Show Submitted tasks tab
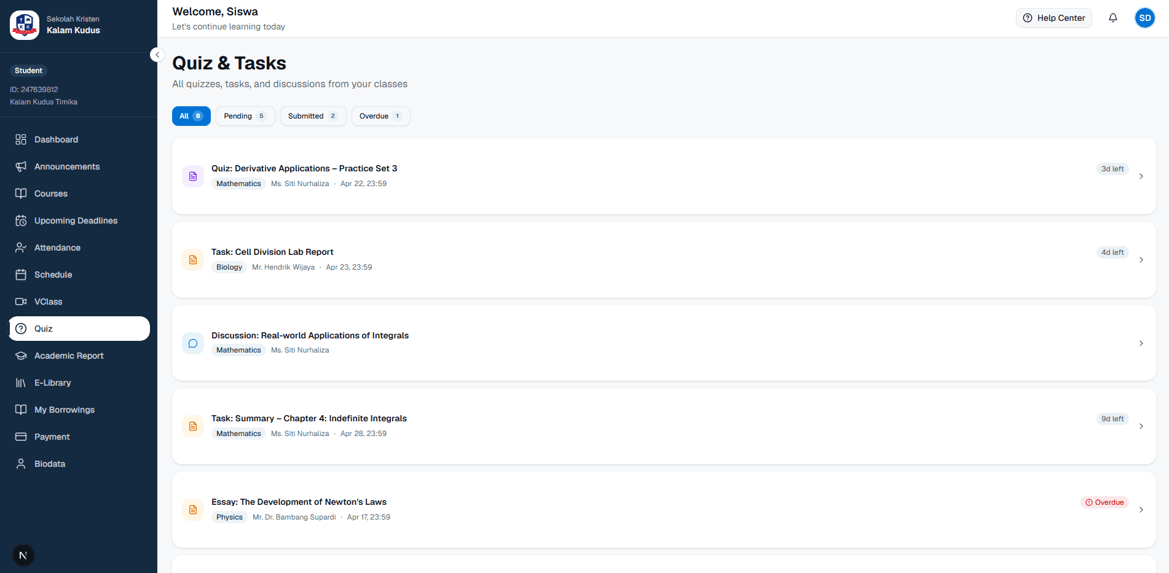Screen dimensions: 1169x573 (x=313, y=116)
